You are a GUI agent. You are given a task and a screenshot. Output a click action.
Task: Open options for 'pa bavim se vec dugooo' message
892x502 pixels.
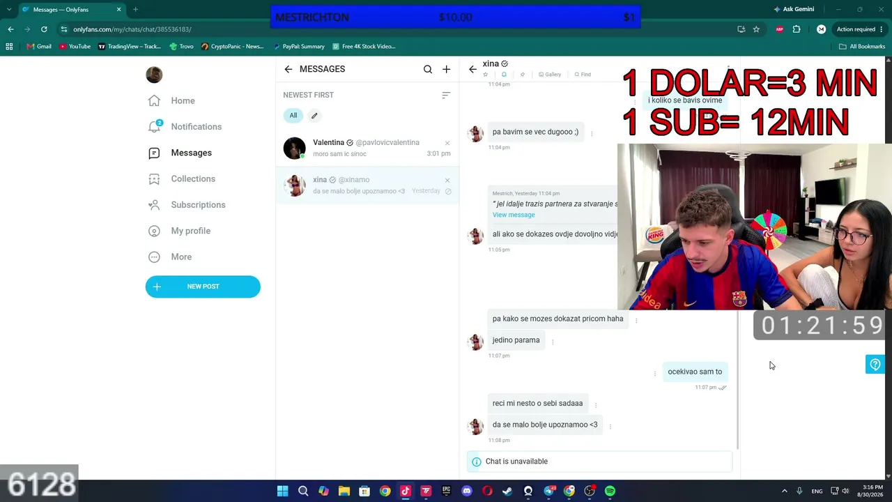(x=592, y=133)
